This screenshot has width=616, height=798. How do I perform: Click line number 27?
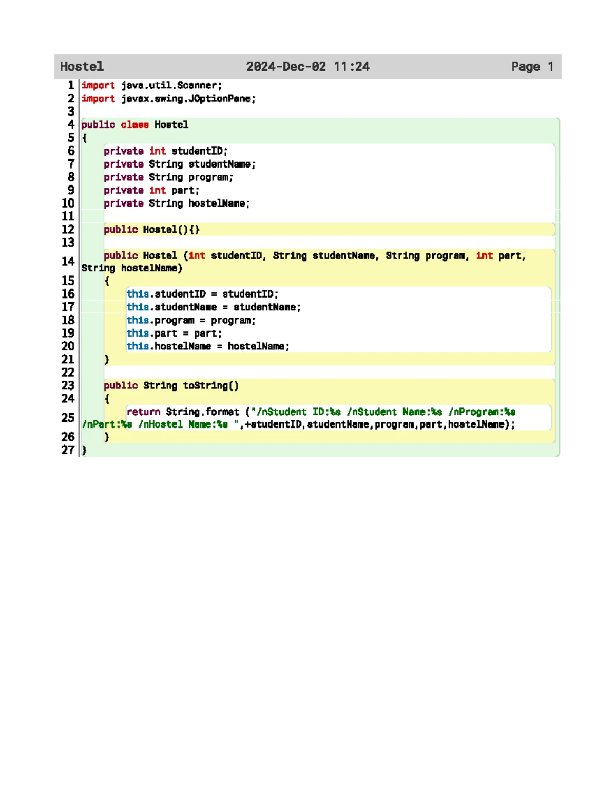(68, 450)
